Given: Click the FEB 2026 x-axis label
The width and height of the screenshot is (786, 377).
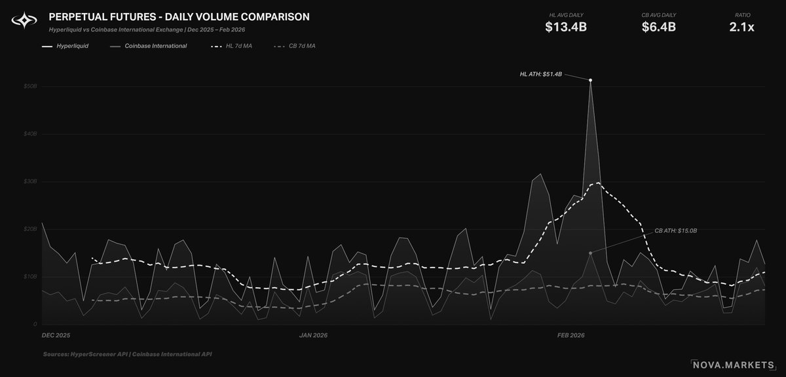Looking at the screenshot, I should pyautogui.click(x=571, y=335).
